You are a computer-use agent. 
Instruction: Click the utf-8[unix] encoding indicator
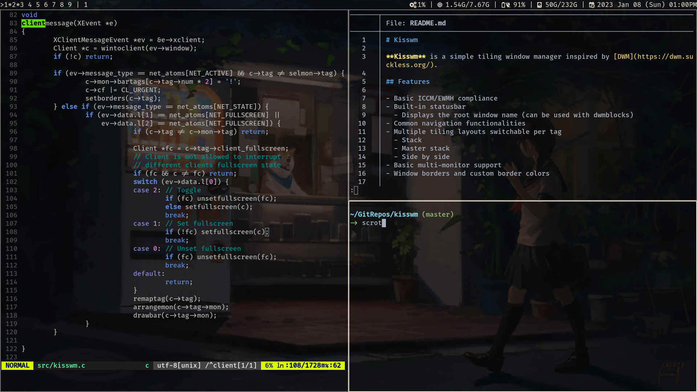pyautogui.click(x=179, y=366)
